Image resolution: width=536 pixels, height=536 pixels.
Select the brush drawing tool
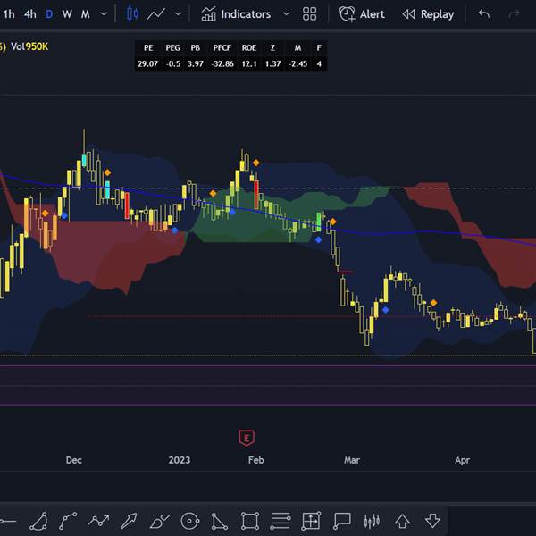159,521
